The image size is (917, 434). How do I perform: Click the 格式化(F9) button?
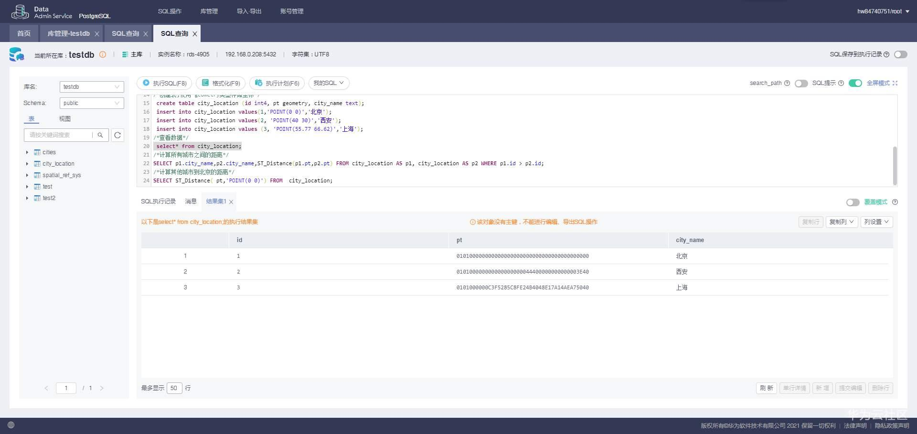coord(221,83)
